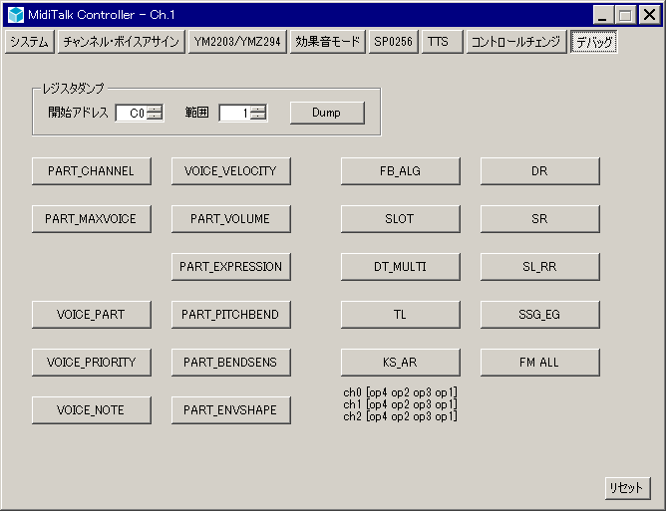666x511 pixels.
Task: Open the システム tab
Action: point(29,42)
